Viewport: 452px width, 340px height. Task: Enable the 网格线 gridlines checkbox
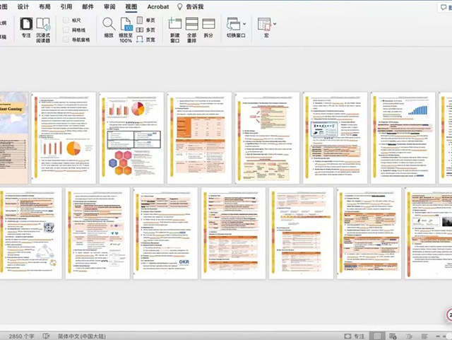(66, 30)
